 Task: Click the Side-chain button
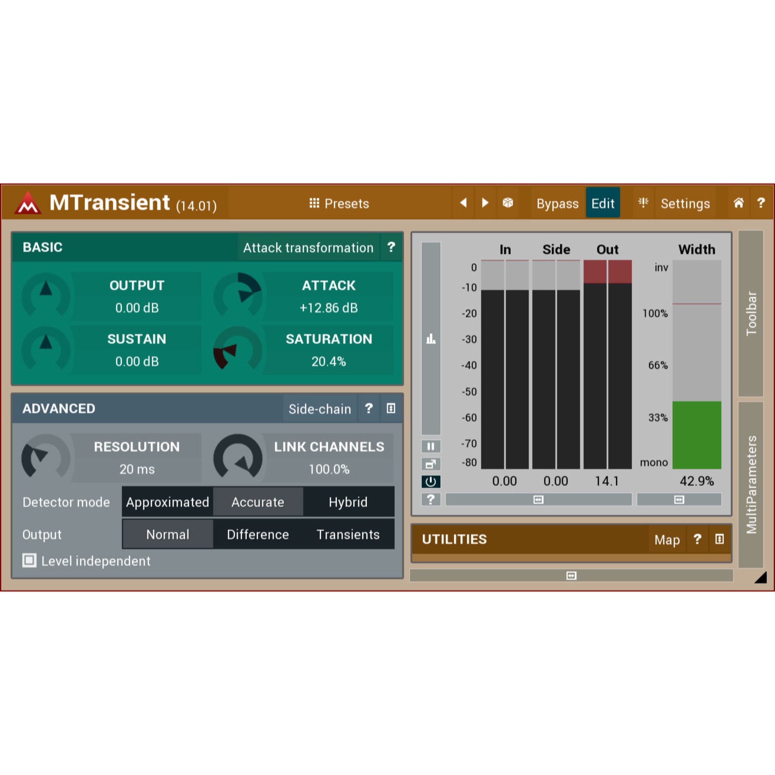click(x=320, y=409)
